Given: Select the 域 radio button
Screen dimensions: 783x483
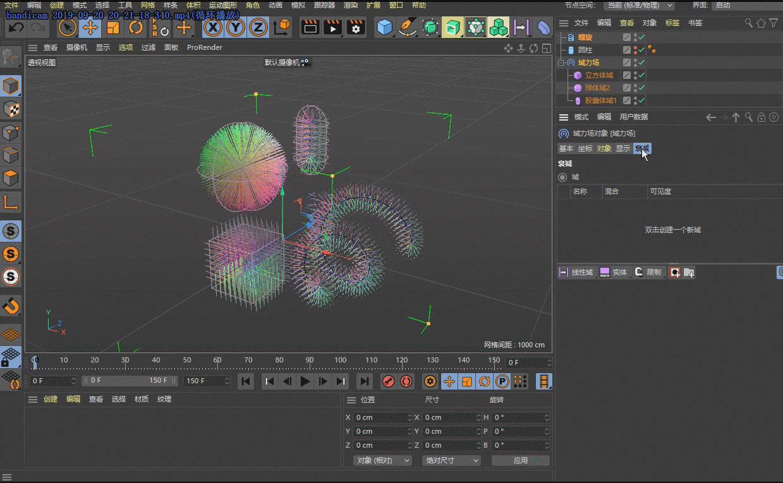Looking at the screenshot, I should click(x=562, y=177).
